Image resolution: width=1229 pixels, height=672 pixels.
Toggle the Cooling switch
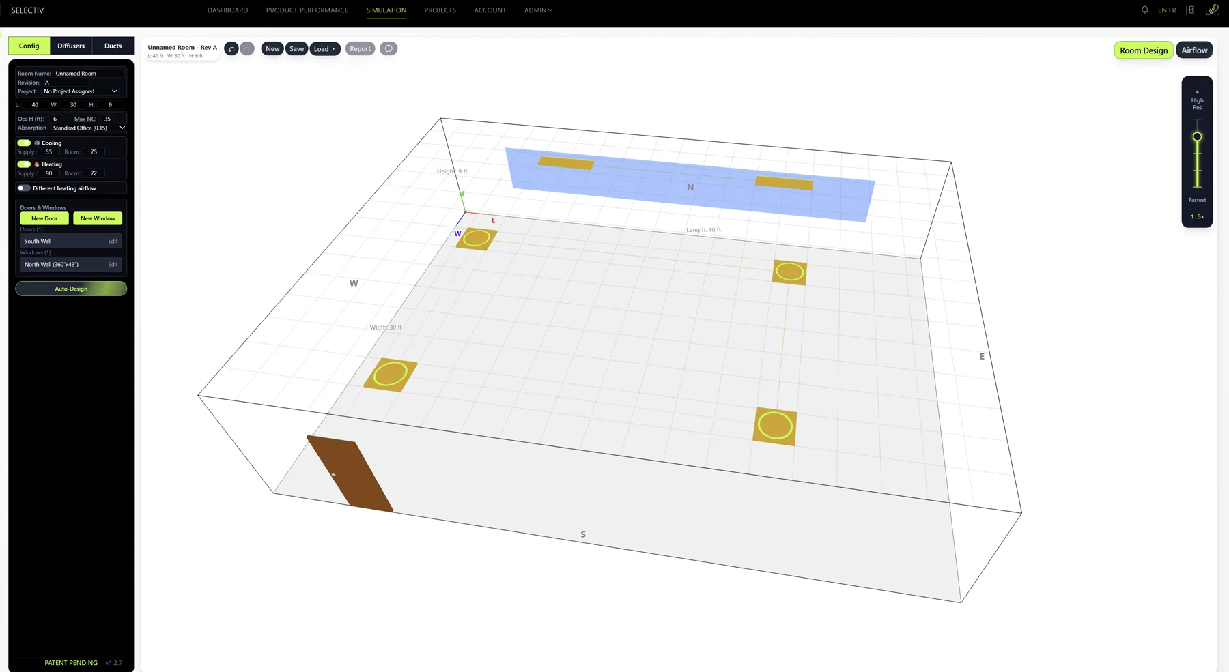(24, 143)
